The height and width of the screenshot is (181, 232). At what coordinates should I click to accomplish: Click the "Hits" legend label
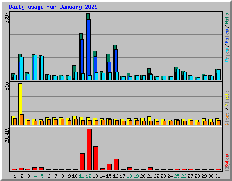coord(227,19)
